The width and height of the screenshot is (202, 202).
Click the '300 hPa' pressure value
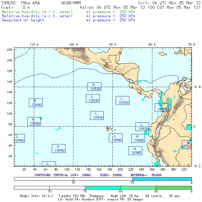(x=127, y=12)
